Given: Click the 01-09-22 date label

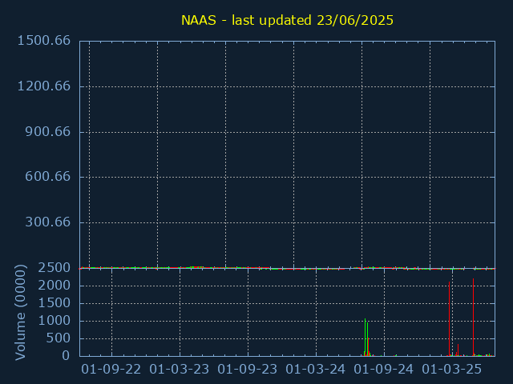Looking at the screenshot, I should 111,370.
